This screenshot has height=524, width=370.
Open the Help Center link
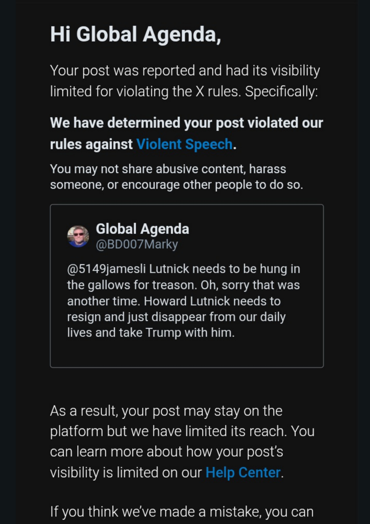point(243,472)
